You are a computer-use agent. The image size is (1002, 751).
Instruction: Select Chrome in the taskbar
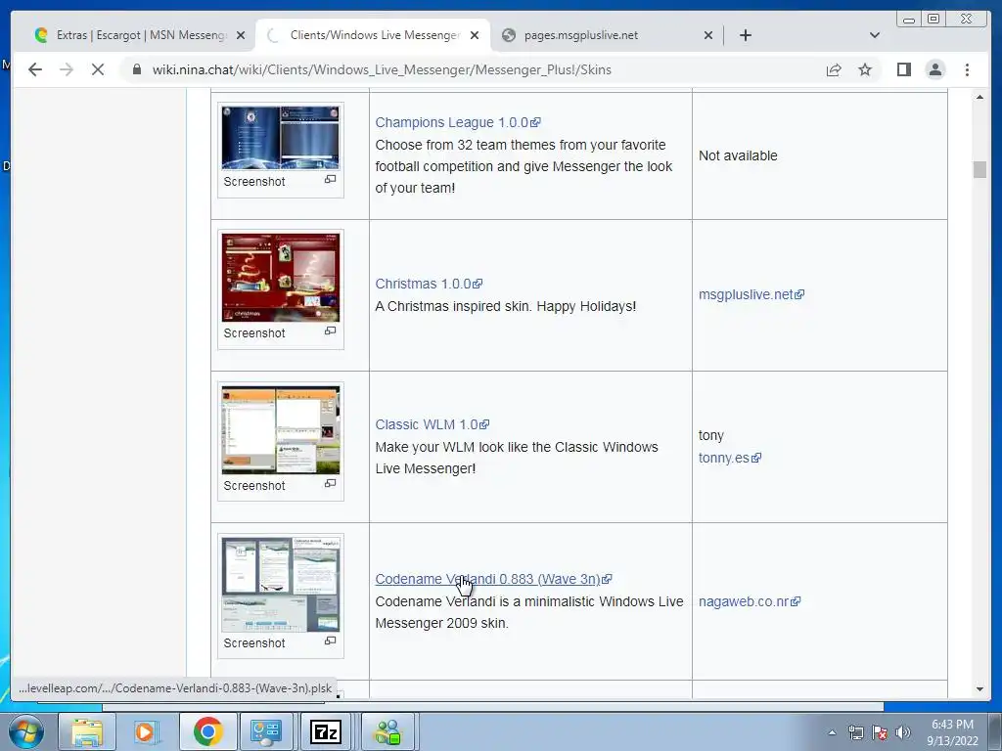[207, 731]
